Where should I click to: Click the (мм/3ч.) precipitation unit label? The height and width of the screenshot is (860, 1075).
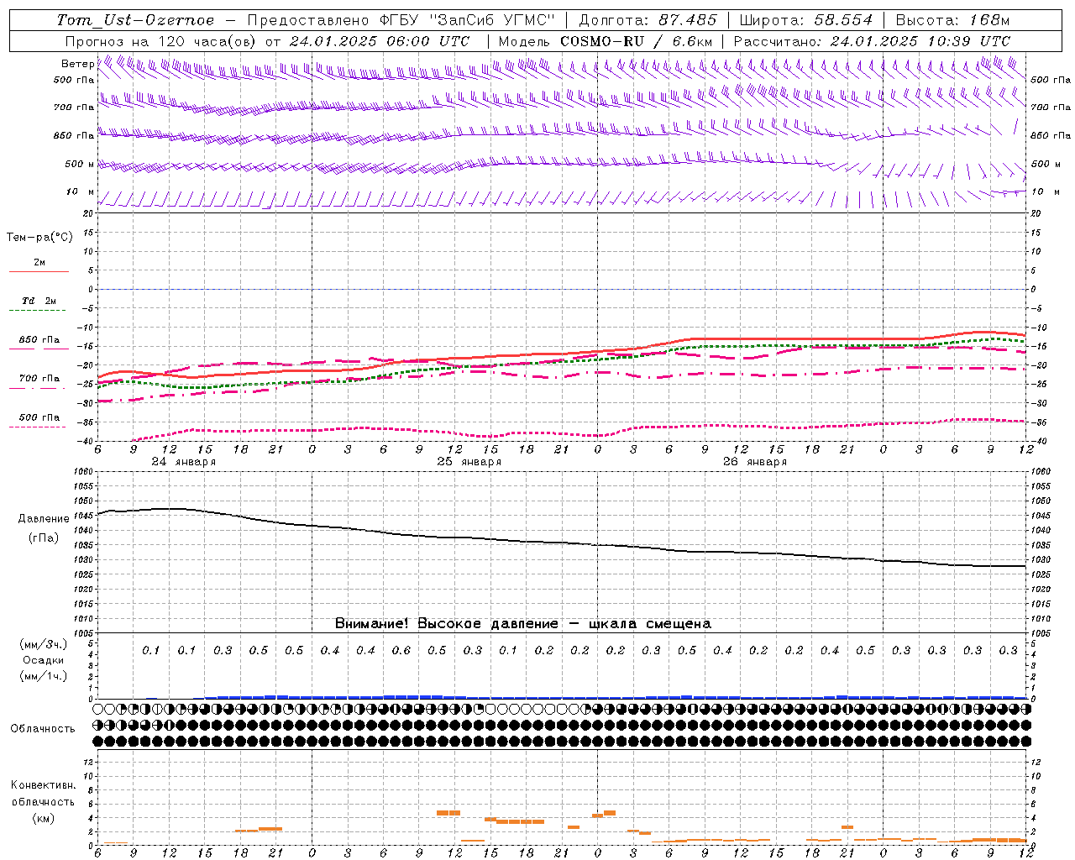pos(44,644)
